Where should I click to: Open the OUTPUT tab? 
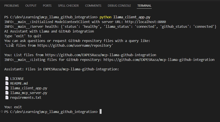click(31, 6)
